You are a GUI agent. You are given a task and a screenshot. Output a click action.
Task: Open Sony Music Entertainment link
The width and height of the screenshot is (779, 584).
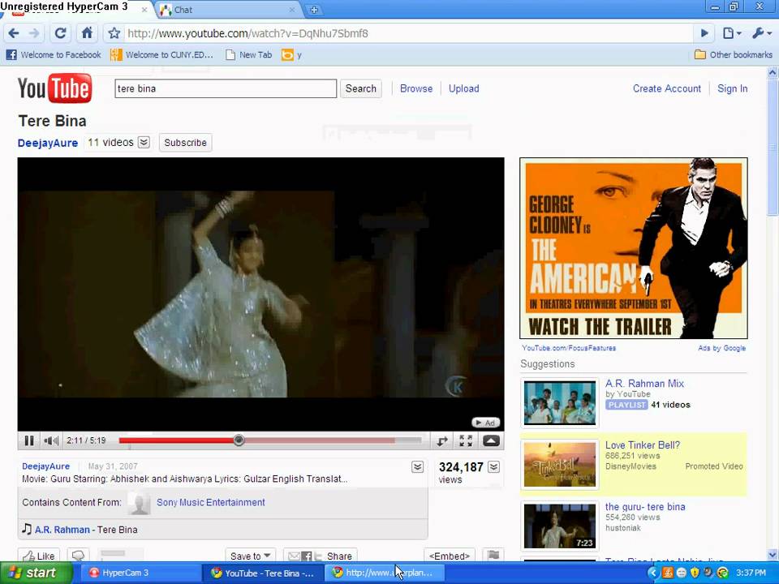tap(211, 503)
